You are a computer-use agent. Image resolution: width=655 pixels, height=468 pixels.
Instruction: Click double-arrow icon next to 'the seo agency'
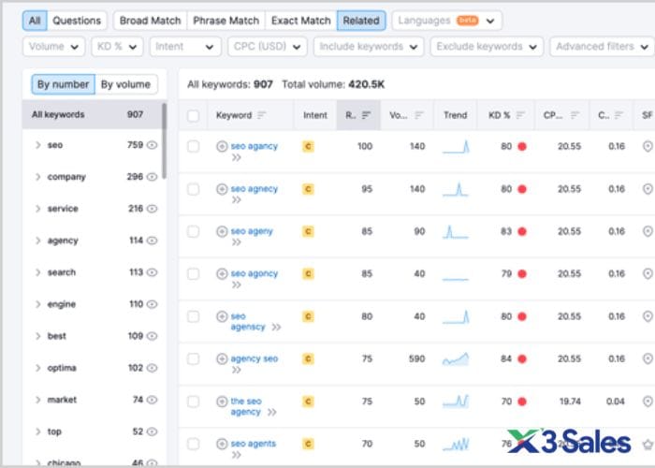pos(272,413)
